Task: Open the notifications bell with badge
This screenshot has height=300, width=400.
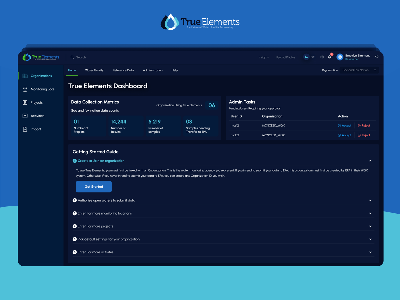Action: (329, 57)
